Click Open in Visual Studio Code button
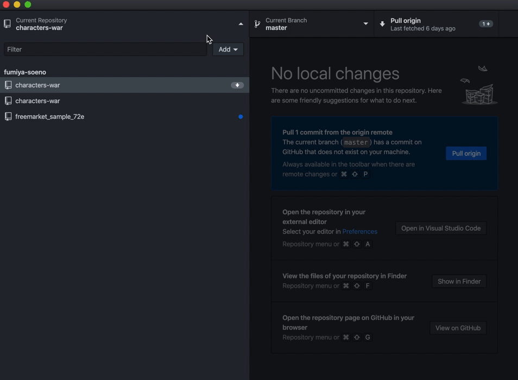518x380 pixels. click(440, 229)
